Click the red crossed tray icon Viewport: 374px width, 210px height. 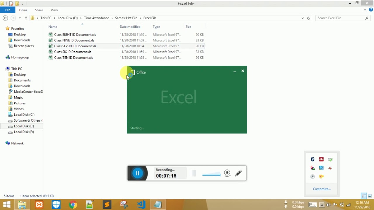pyautogui.click(x=330, y=168)
